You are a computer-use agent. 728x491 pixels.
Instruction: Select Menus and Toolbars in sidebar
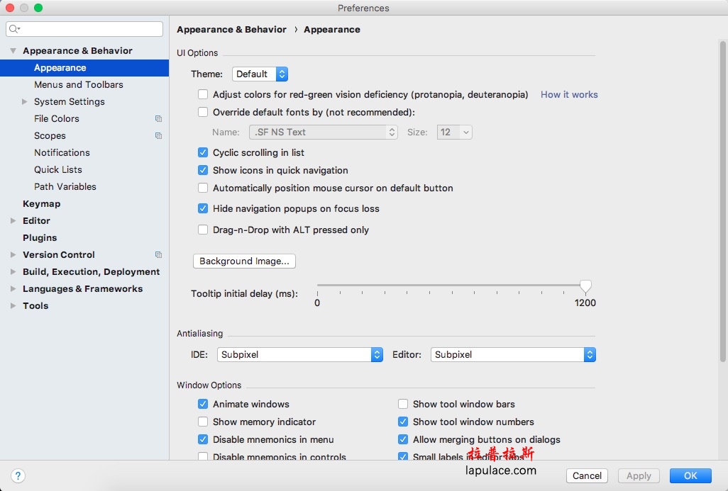tap(79, 85)
